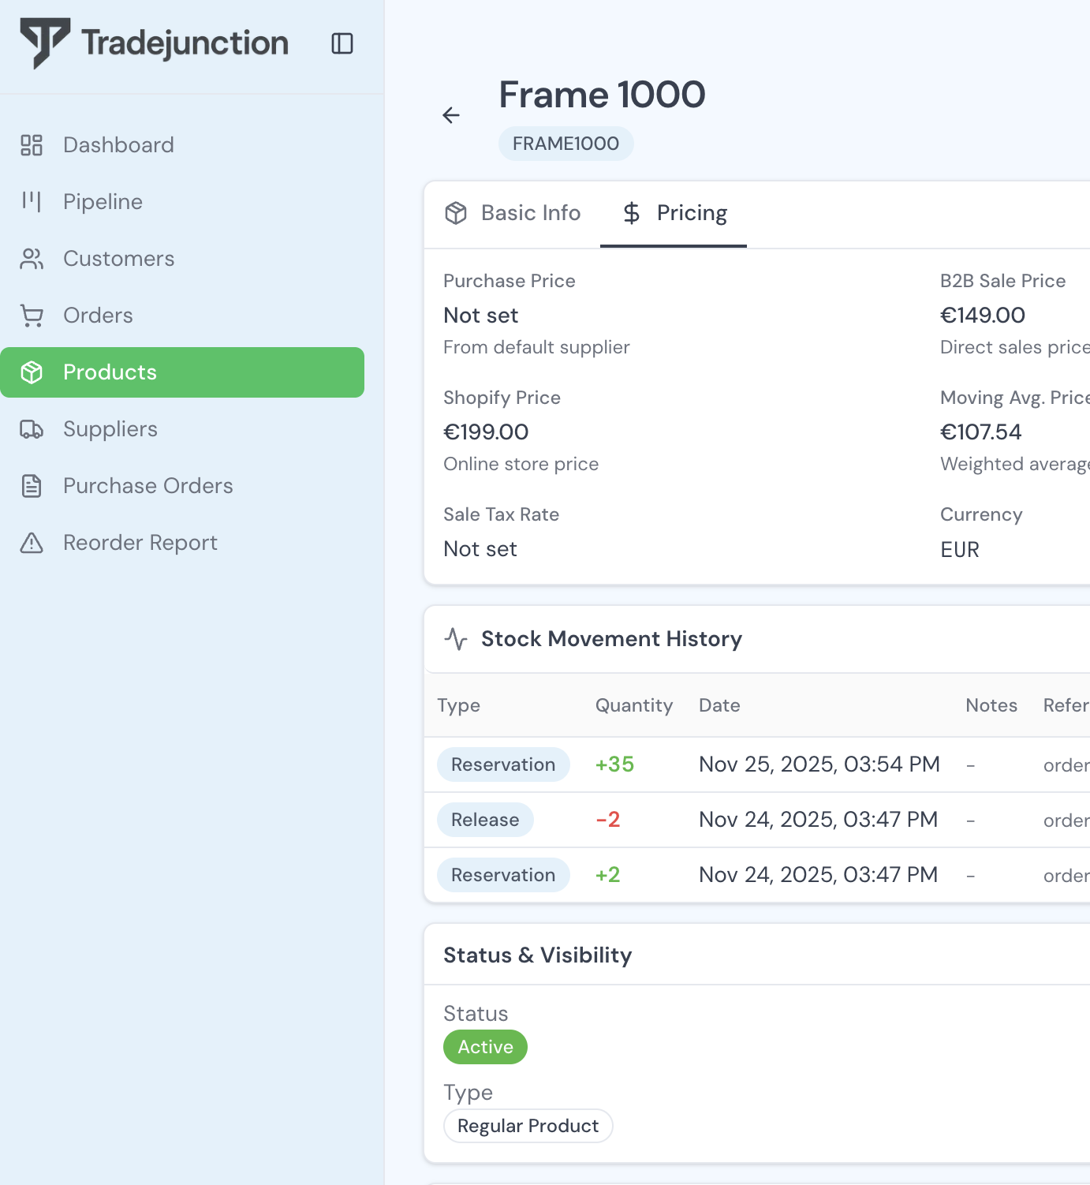Click the Suppliers truck icon

(32, 429)
